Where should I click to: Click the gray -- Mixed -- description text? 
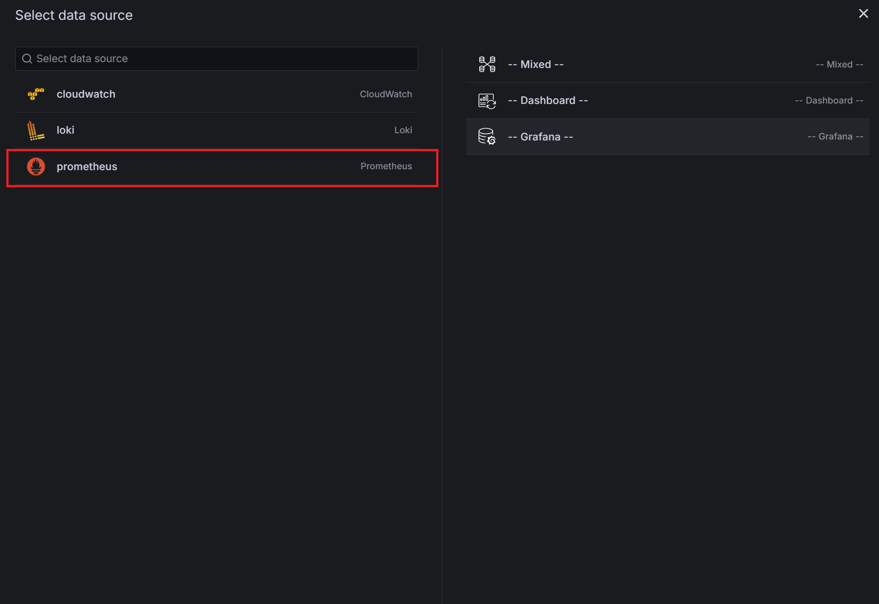(839, 64)
